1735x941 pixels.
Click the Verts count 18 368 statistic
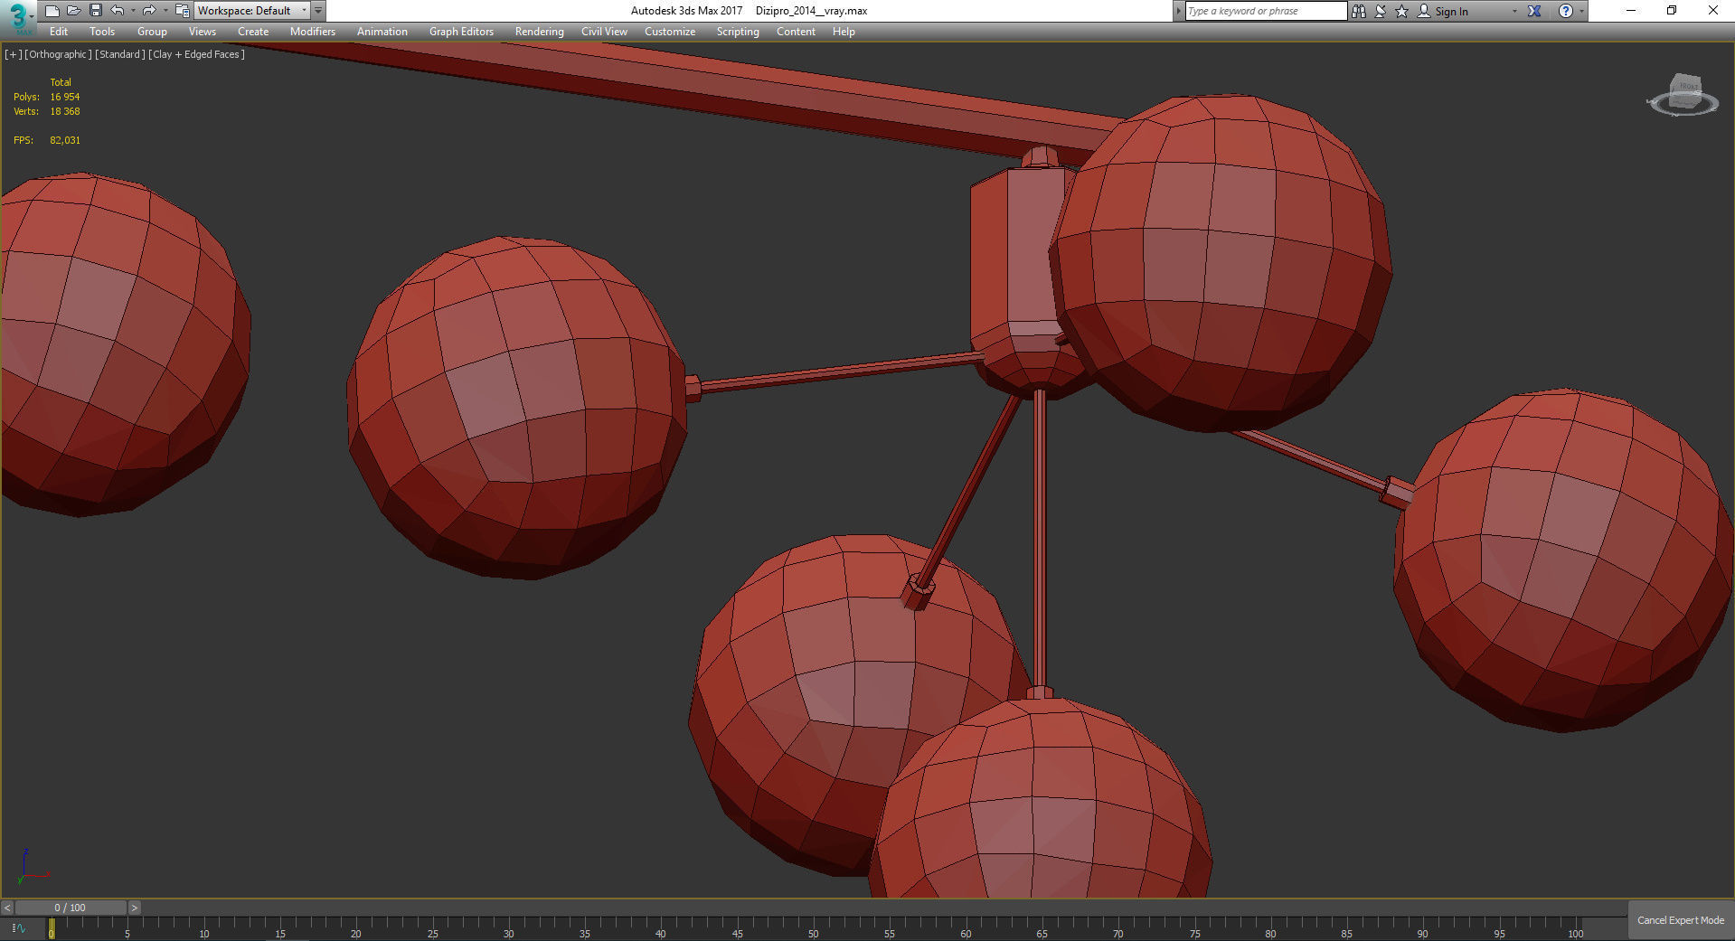pyautogui.click(x=65, y=111)
